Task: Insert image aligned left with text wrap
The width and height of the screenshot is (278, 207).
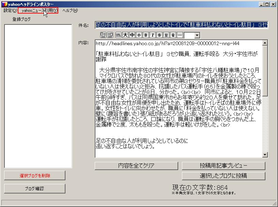Action: tap(103, 35)
